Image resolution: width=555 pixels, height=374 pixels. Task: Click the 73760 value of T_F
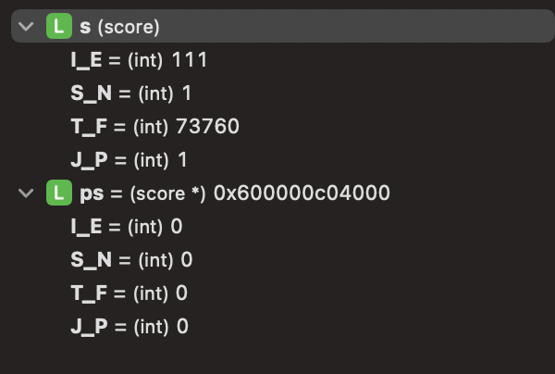click(x=207, y=127)
